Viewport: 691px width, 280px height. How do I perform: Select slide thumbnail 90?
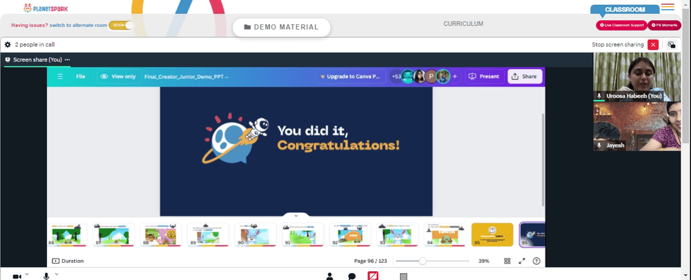[x=256, y=234]
